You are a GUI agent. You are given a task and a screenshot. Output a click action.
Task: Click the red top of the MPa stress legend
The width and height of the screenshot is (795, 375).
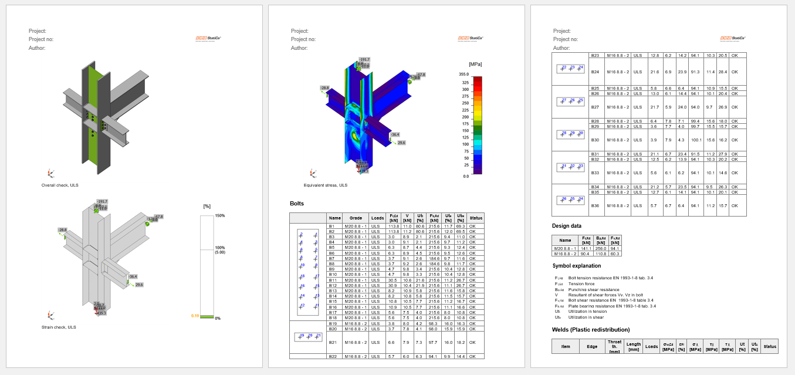[x=478, y=79]
